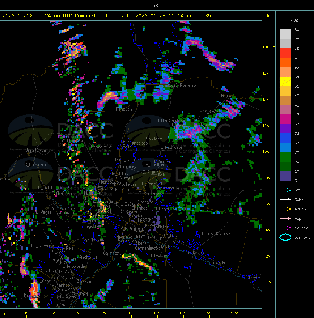
Task: Click the 'Anchoris' map label
Action: [x=88, y=257]
